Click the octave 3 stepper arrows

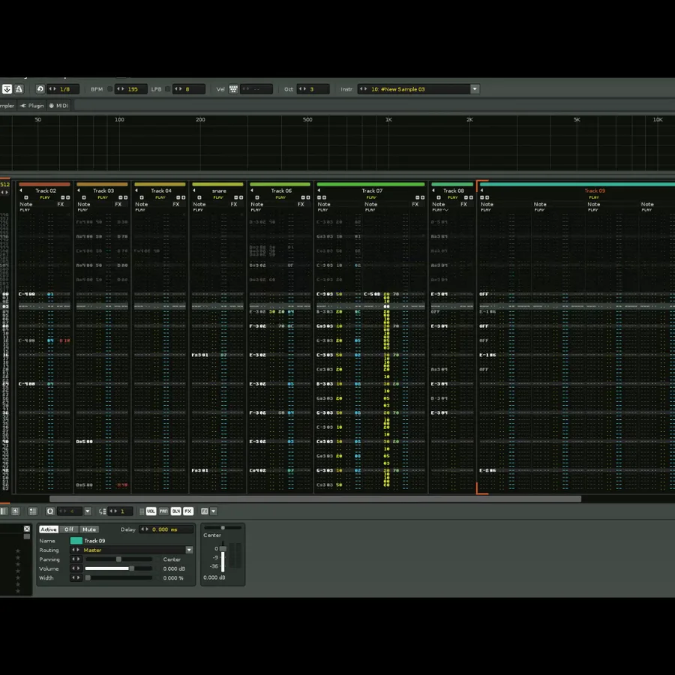303,89
